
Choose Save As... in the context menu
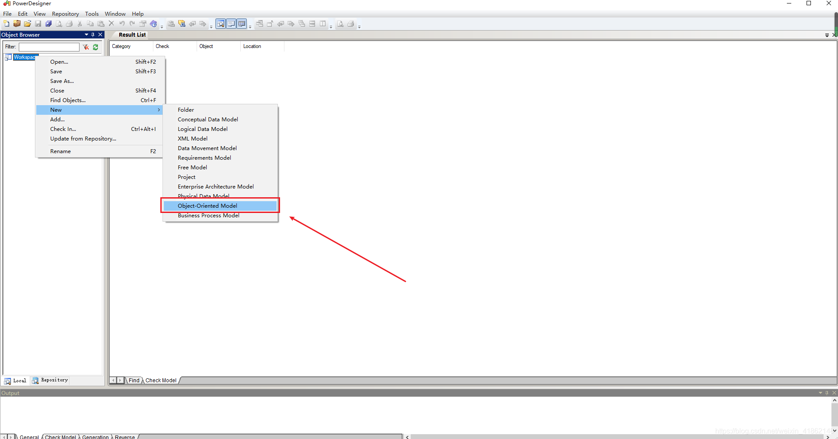pos(100,81)
